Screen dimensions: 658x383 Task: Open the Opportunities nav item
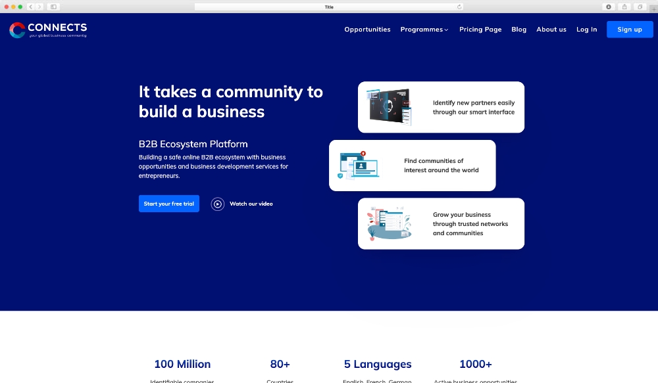(x=367, y=30)
